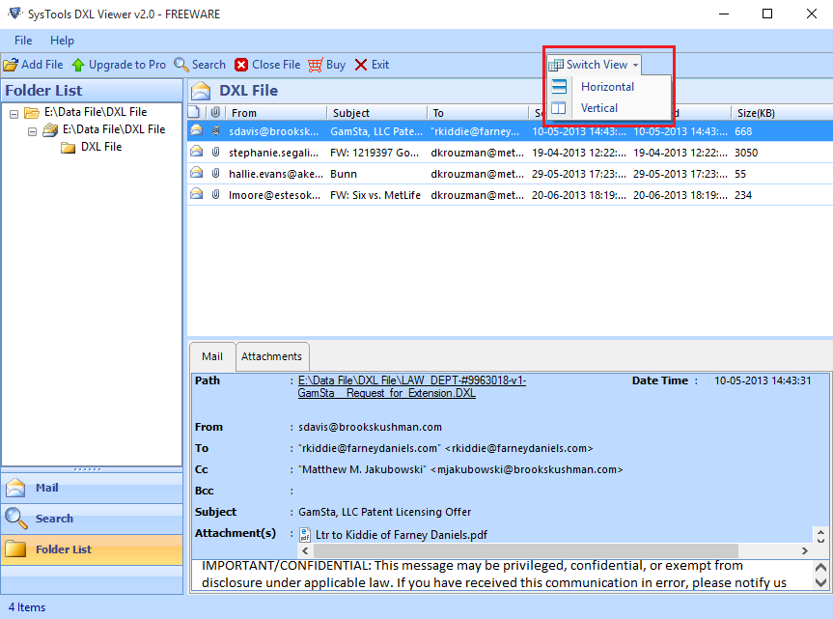Click the Buy shopping cart icon

[315, 65]
